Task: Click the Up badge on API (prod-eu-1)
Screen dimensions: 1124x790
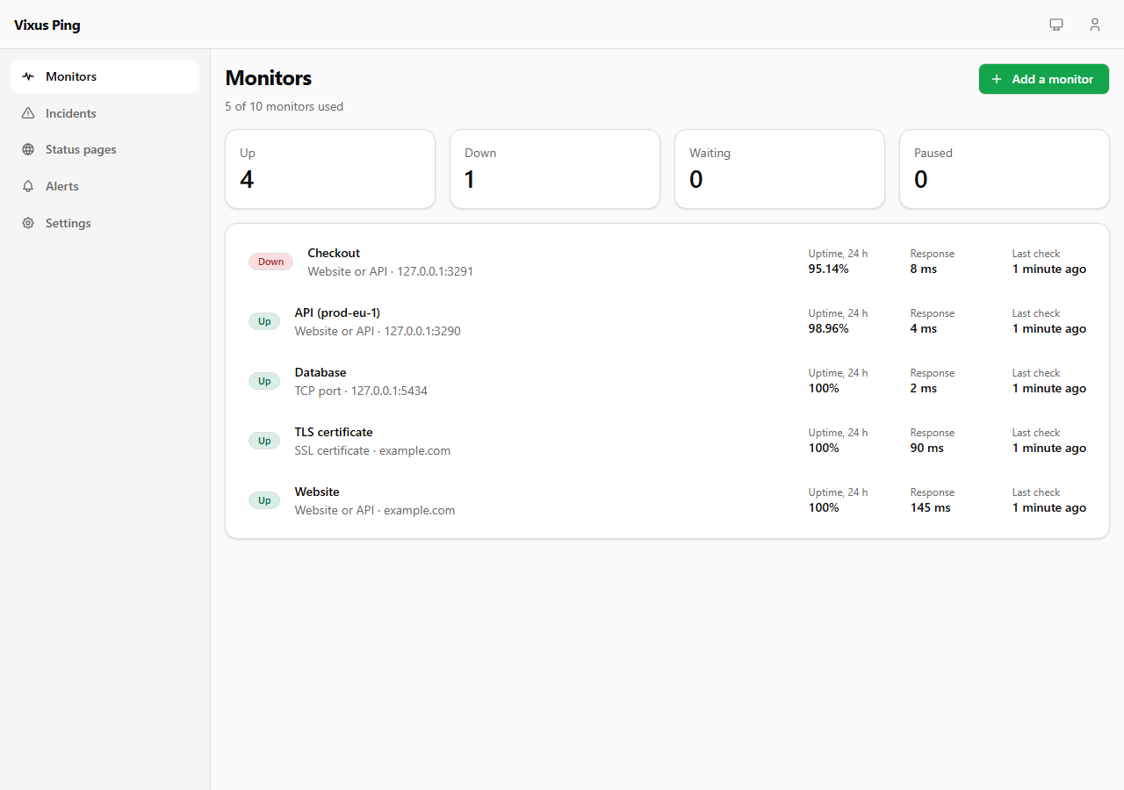Action: pyautogui.click(x=264, y=321)
